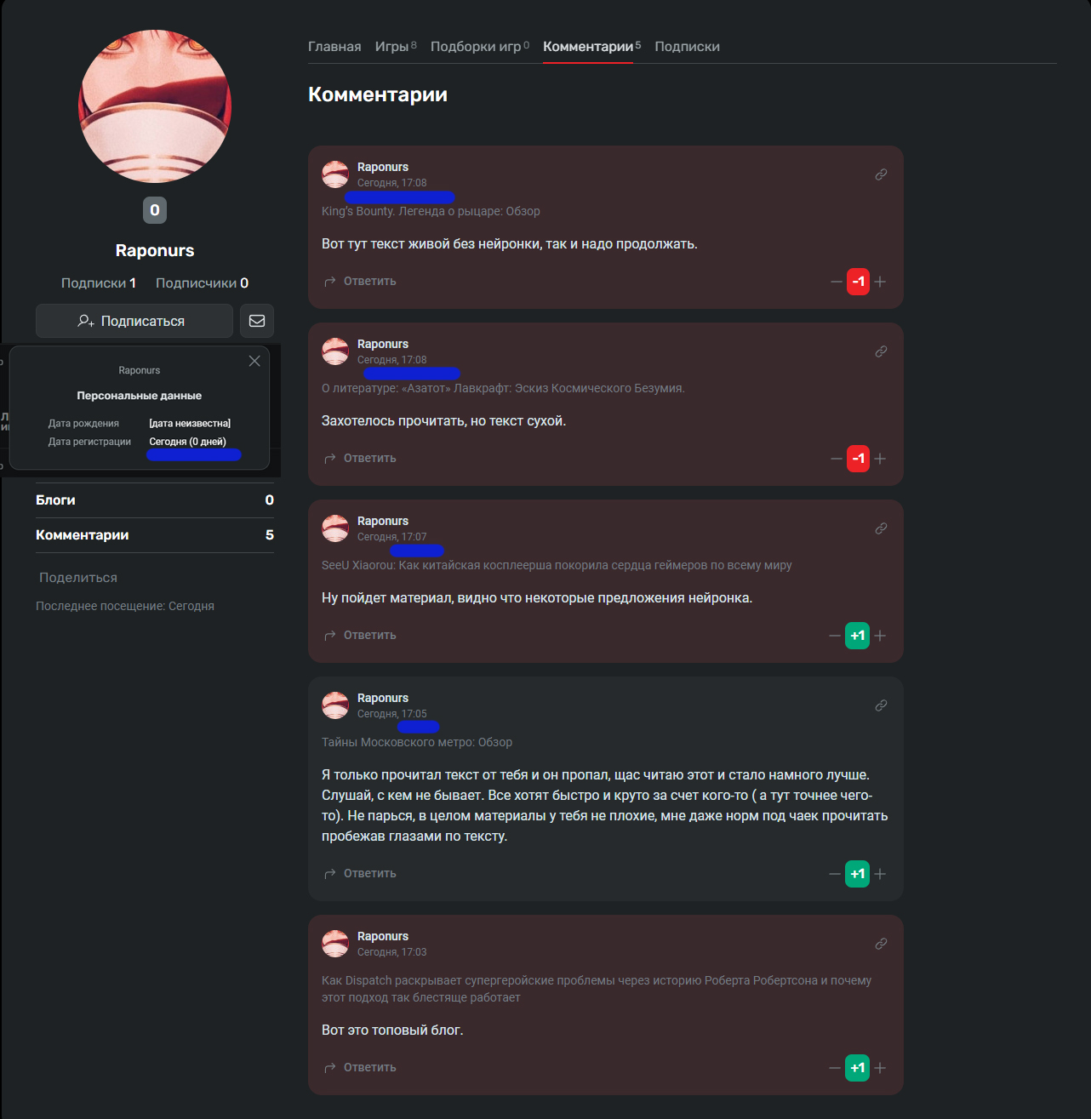The width and height of the screenshot is (1091, 1119).
Task: Open the envelope message icon button
Action: 257,321
